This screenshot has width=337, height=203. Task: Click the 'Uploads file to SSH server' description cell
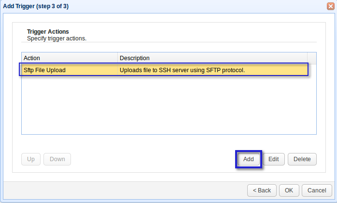coord(183,70)
